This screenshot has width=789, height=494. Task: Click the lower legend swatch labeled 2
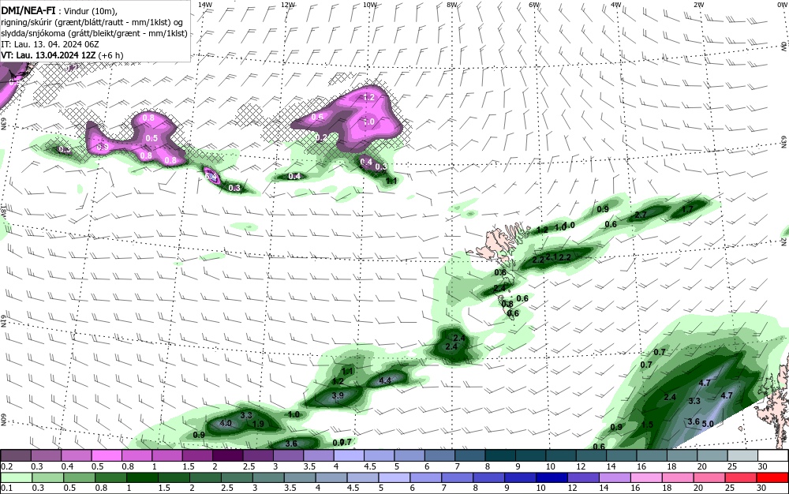(x=205, y=477)
